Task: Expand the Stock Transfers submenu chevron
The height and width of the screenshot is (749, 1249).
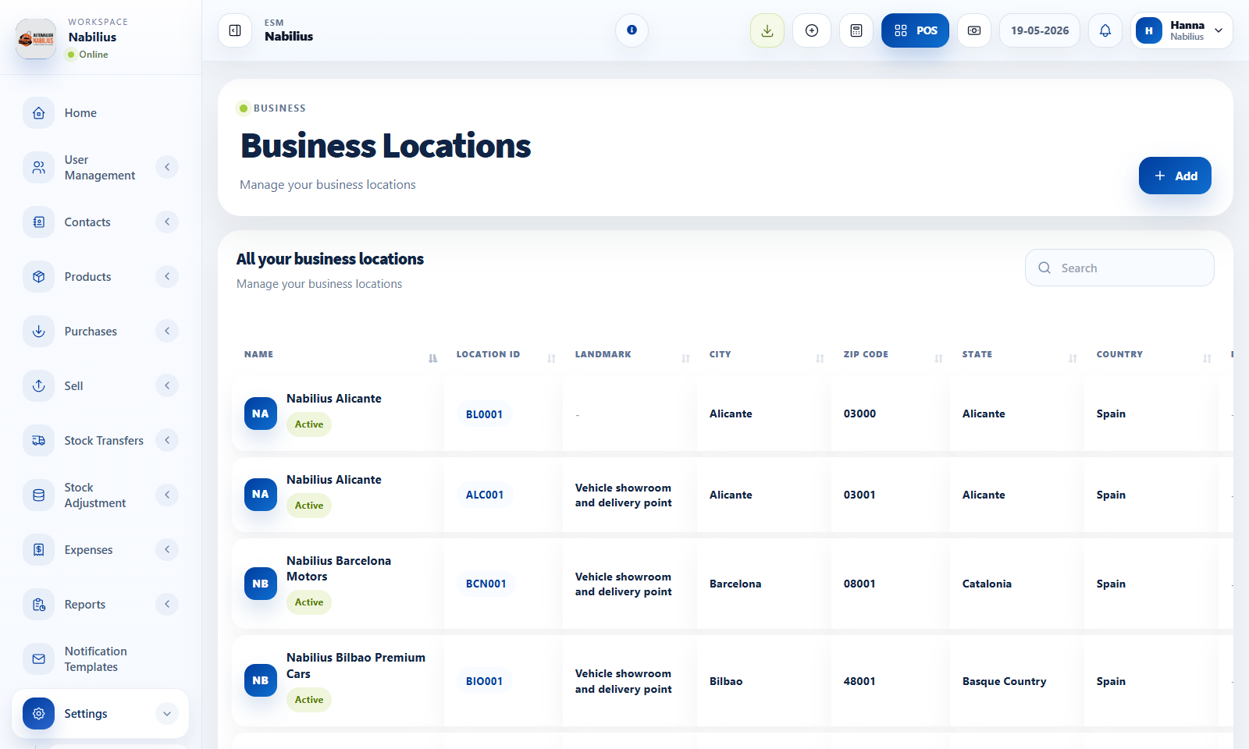Action: pos(167,440)
